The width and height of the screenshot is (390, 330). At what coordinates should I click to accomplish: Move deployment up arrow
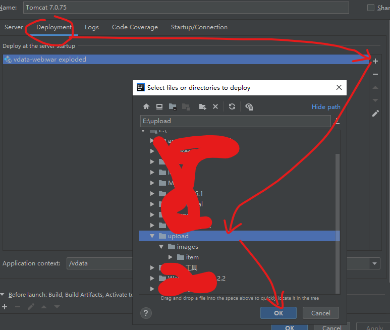[x=375, y=87]
